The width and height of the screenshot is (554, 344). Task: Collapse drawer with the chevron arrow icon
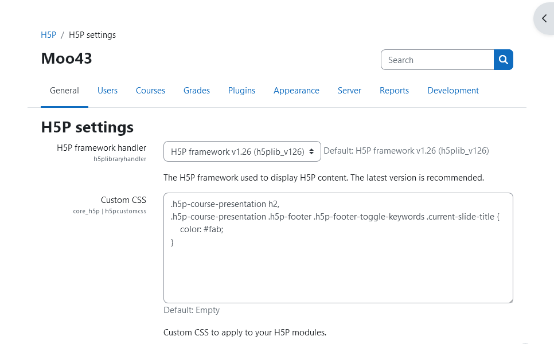(544, 18)
